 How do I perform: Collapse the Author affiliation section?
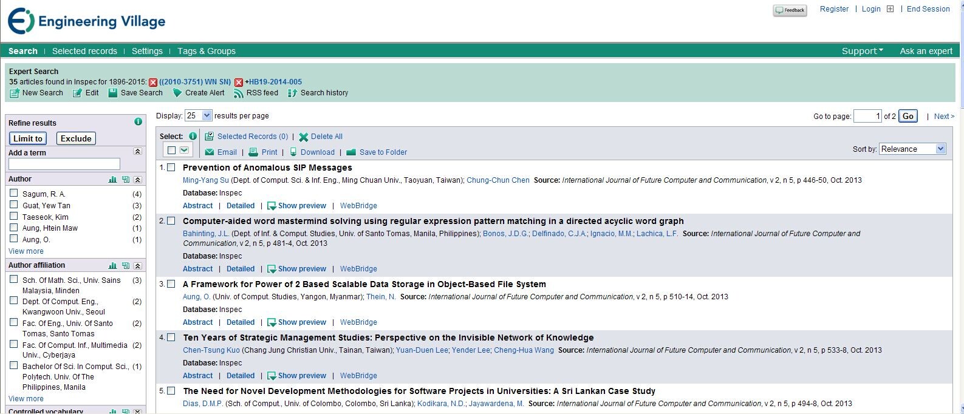coord(138,266)
